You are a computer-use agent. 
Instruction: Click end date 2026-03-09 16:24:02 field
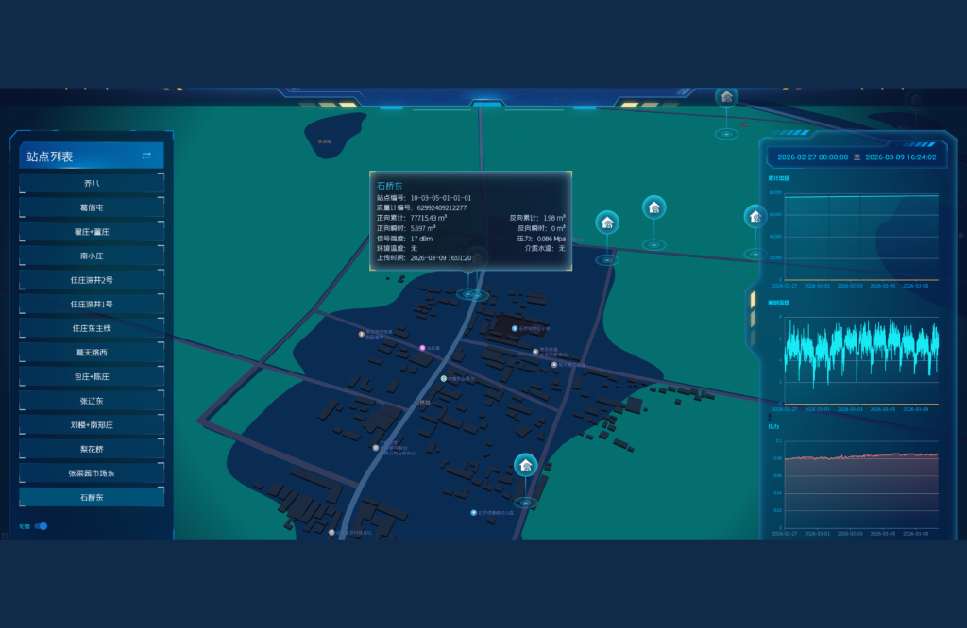(901, 157)
